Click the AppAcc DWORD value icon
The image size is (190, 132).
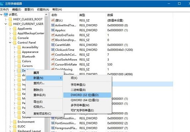(53, 30)
